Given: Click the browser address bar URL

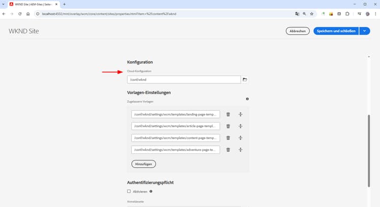Looking at the screenshot, I should point(109,14).
